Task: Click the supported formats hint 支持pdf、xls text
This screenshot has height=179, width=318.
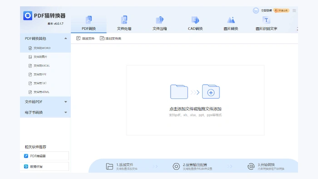Action: (x=195, y=115)
